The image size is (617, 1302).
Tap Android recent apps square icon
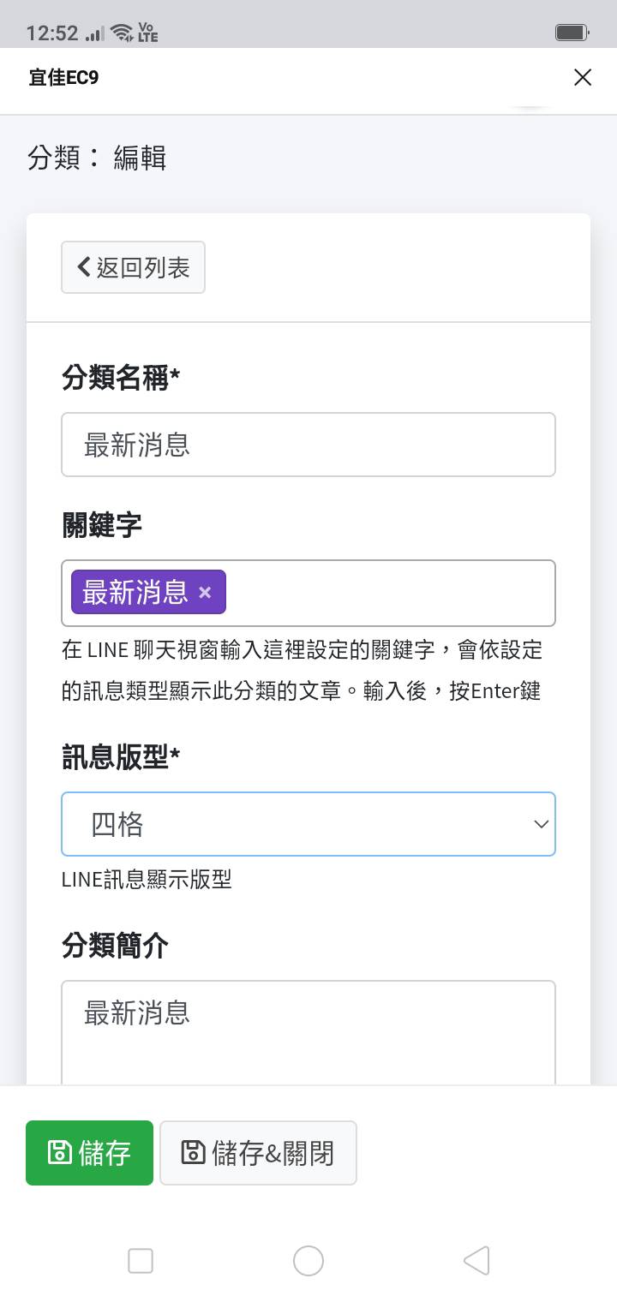(x=141, y=1261)
